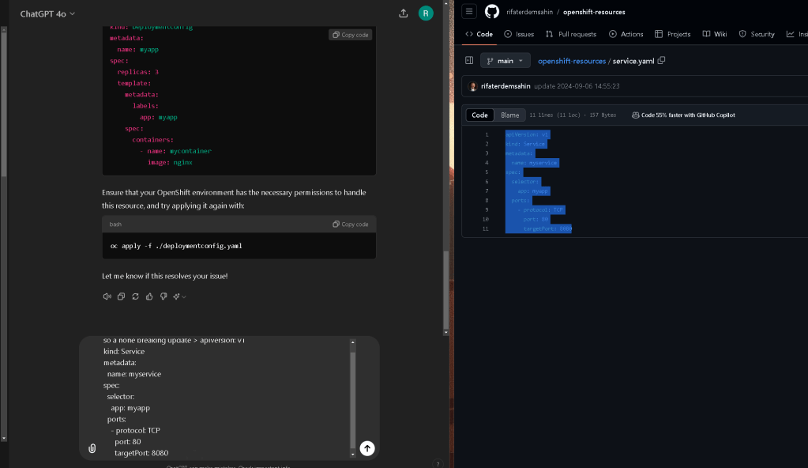Click the thumbs down bad response icon
The image size is (808, 468).
coord(163,296)
